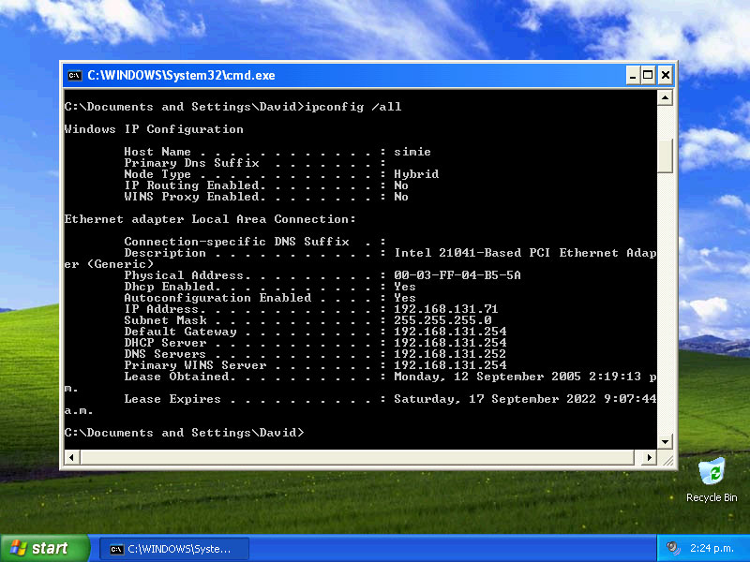Image resolution: width=750 pixels, height=562 pixels.
Task: Click 'Ethernet adapter Local Area Connection:' heading
Action: tap(210, 219)
